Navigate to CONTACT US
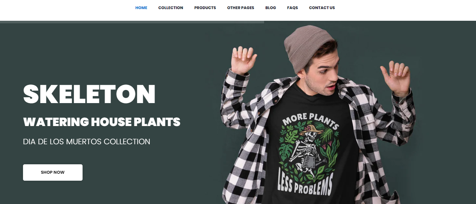This screenshot has width=476, height=204. [x=322, y=8]
